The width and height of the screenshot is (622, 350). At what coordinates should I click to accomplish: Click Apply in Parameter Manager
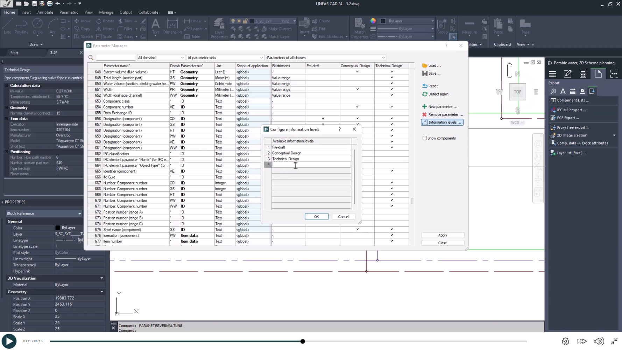click(x=443, y=235)
